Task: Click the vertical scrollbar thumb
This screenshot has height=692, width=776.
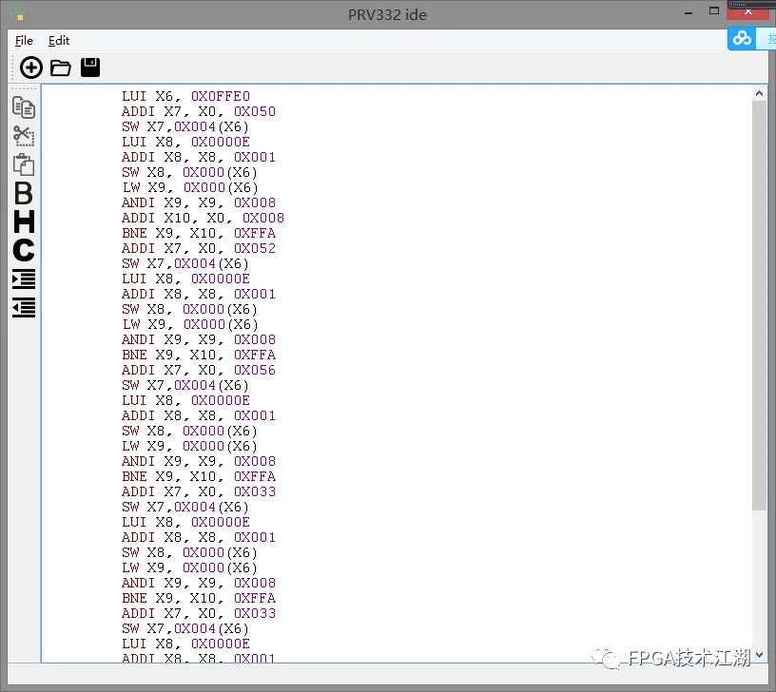Action: click(759, 304)
